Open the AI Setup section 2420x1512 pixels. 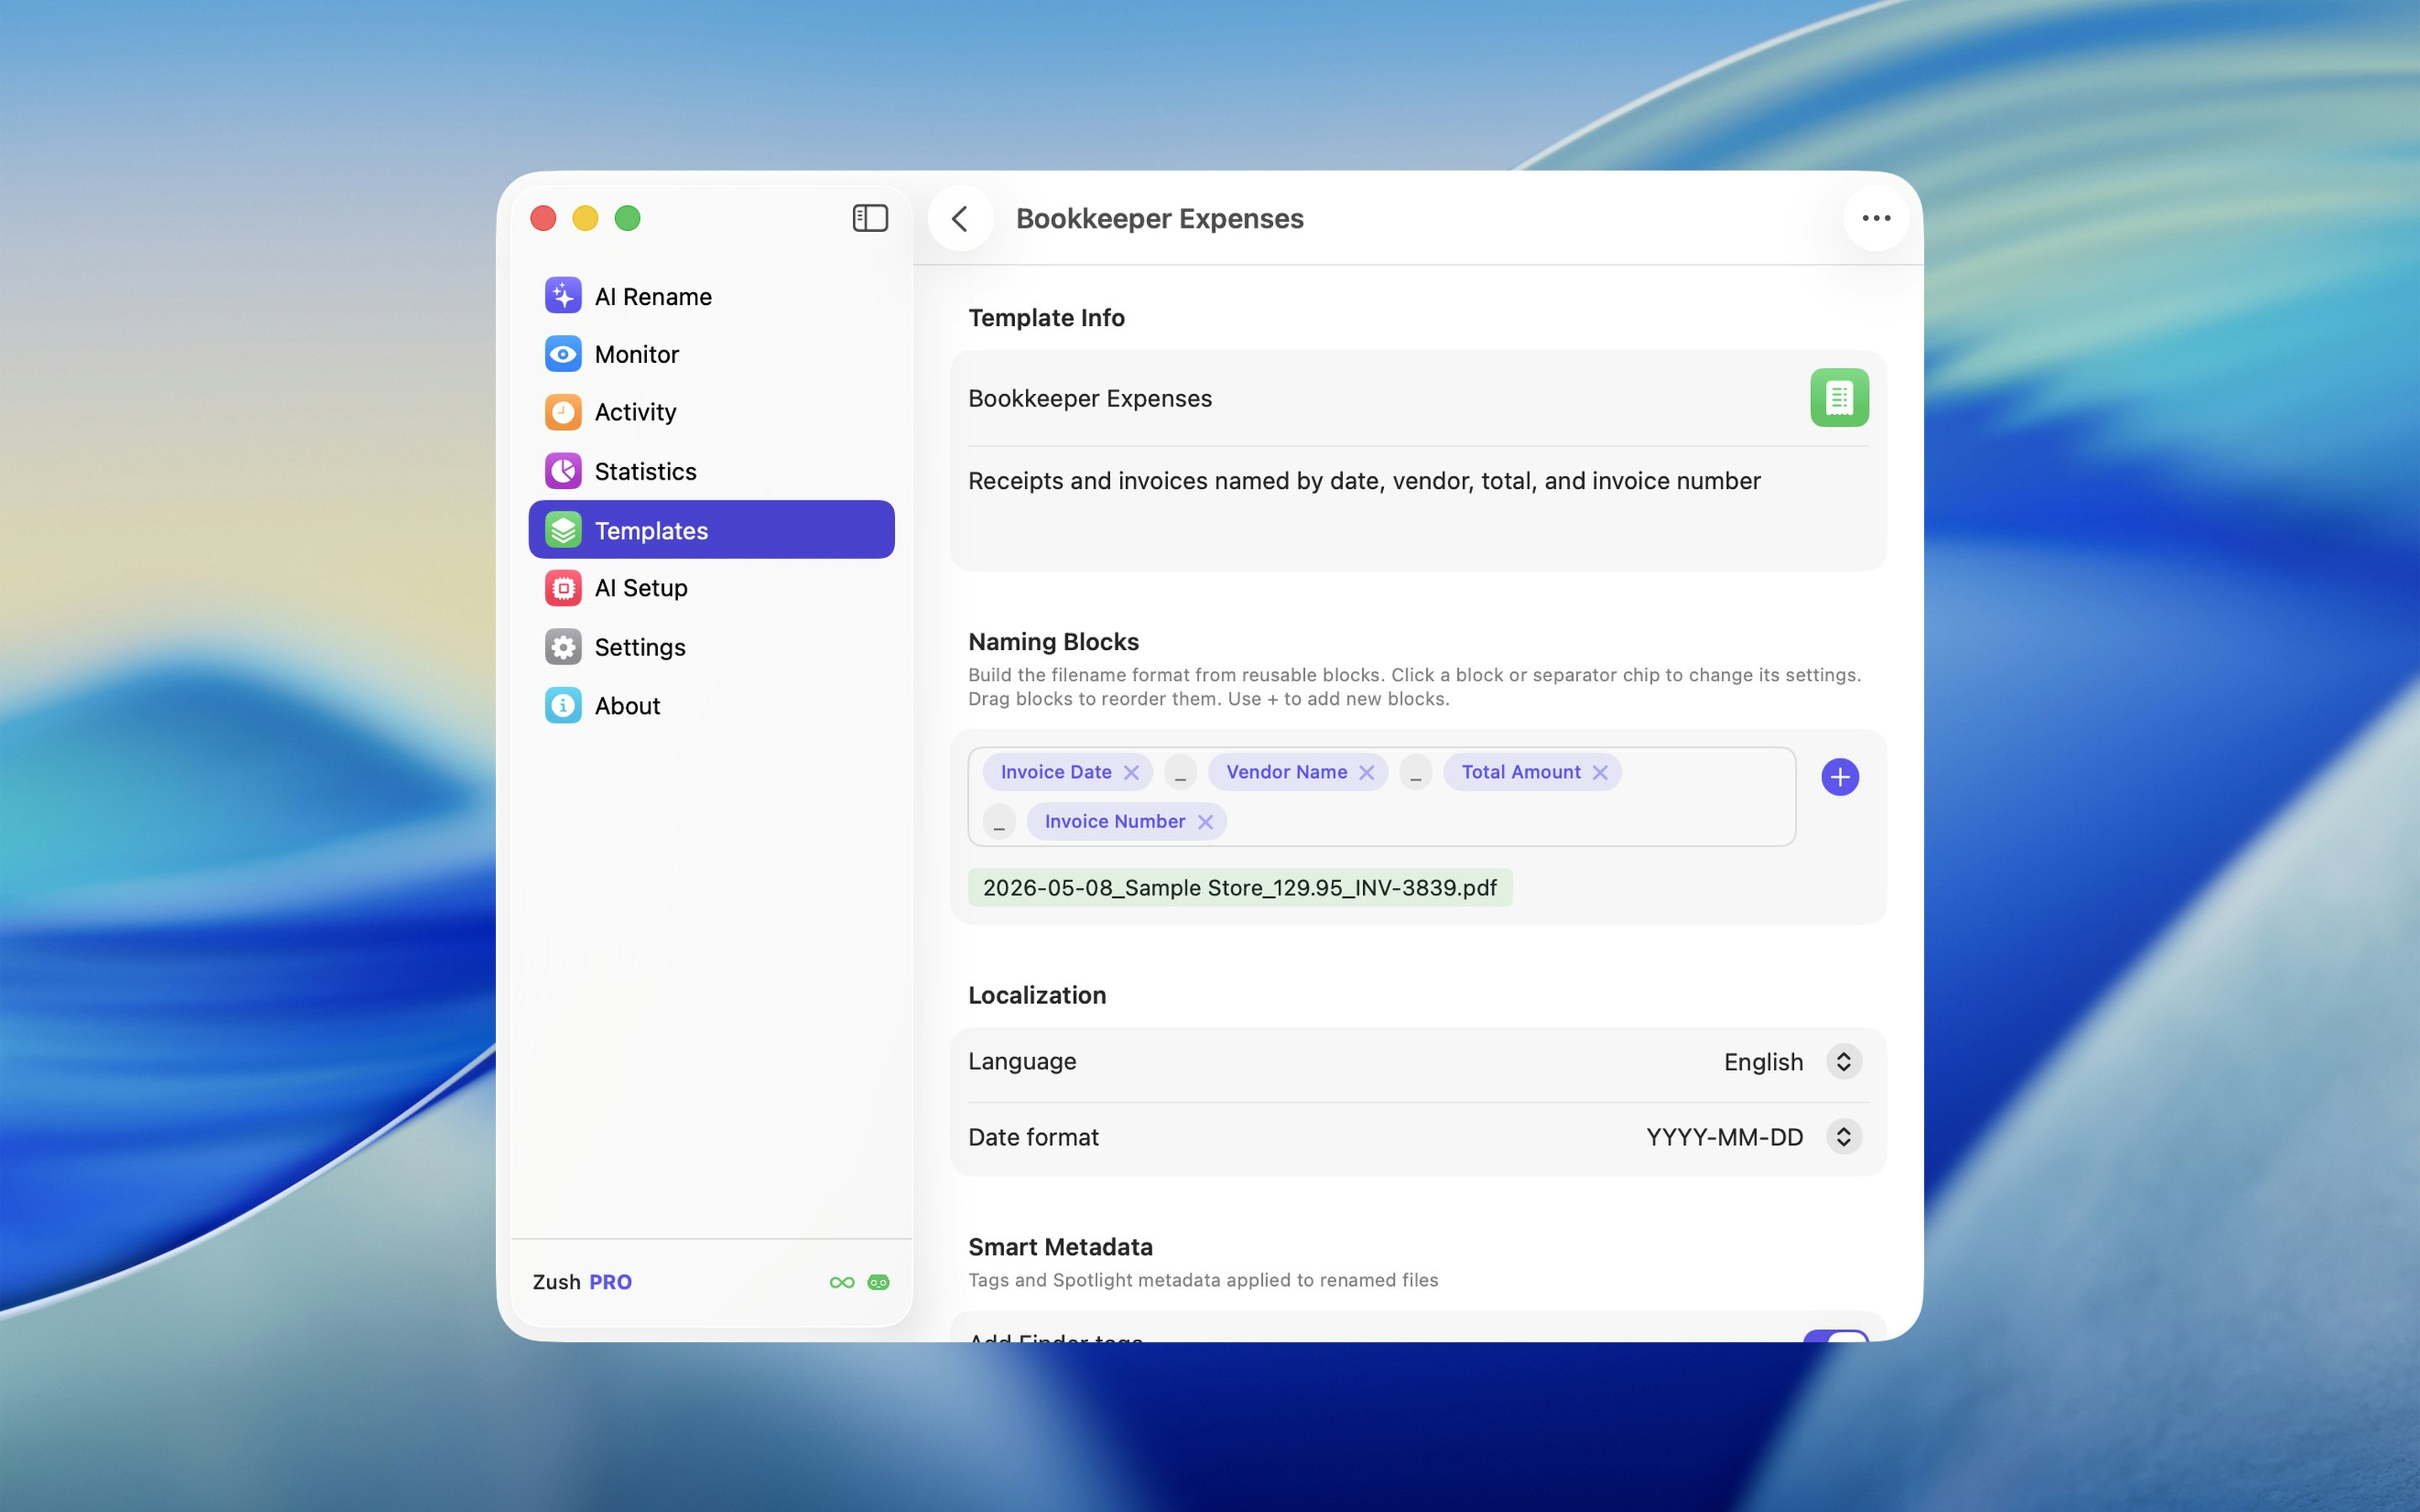pyautogui.click(x=711, y=588)
